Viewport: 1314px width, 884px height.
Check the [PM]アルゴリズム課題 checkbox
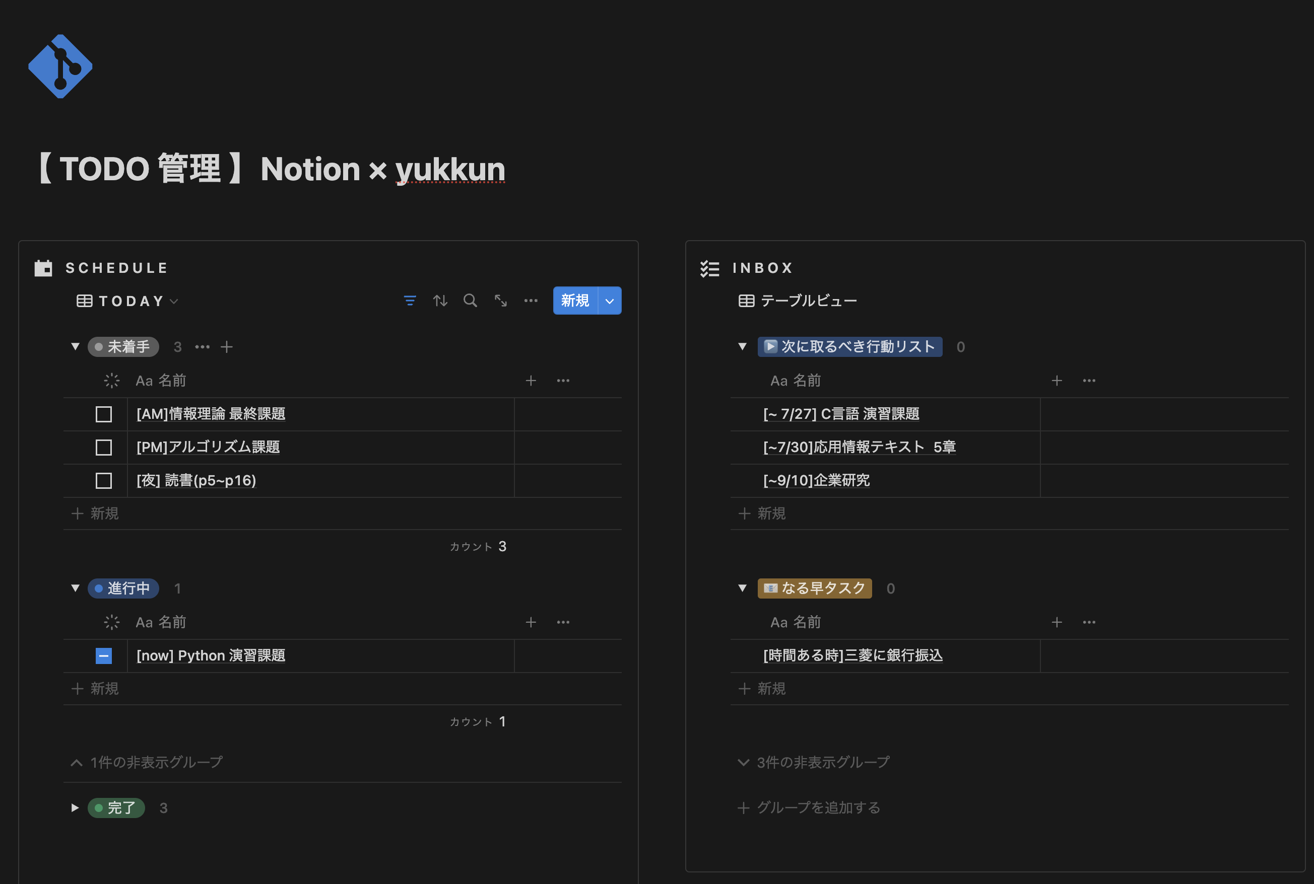point(104,448)
